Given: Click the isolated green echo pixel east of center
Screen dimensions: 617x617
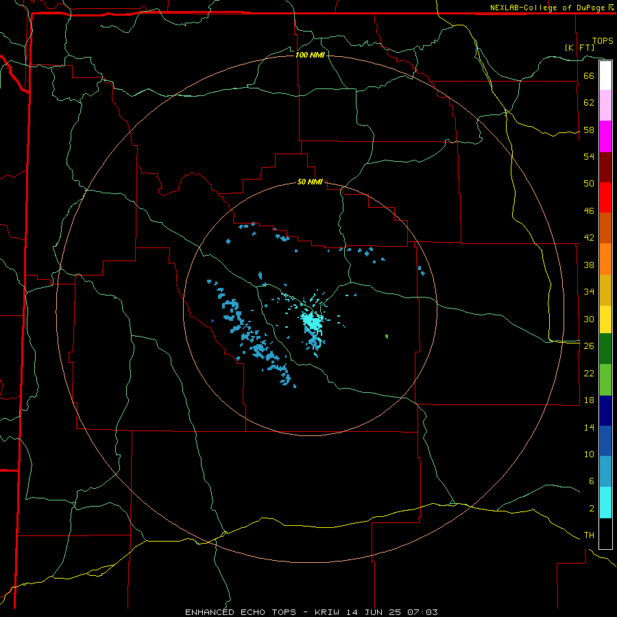Looking at the screenshot, I should [x=387, y=337].
